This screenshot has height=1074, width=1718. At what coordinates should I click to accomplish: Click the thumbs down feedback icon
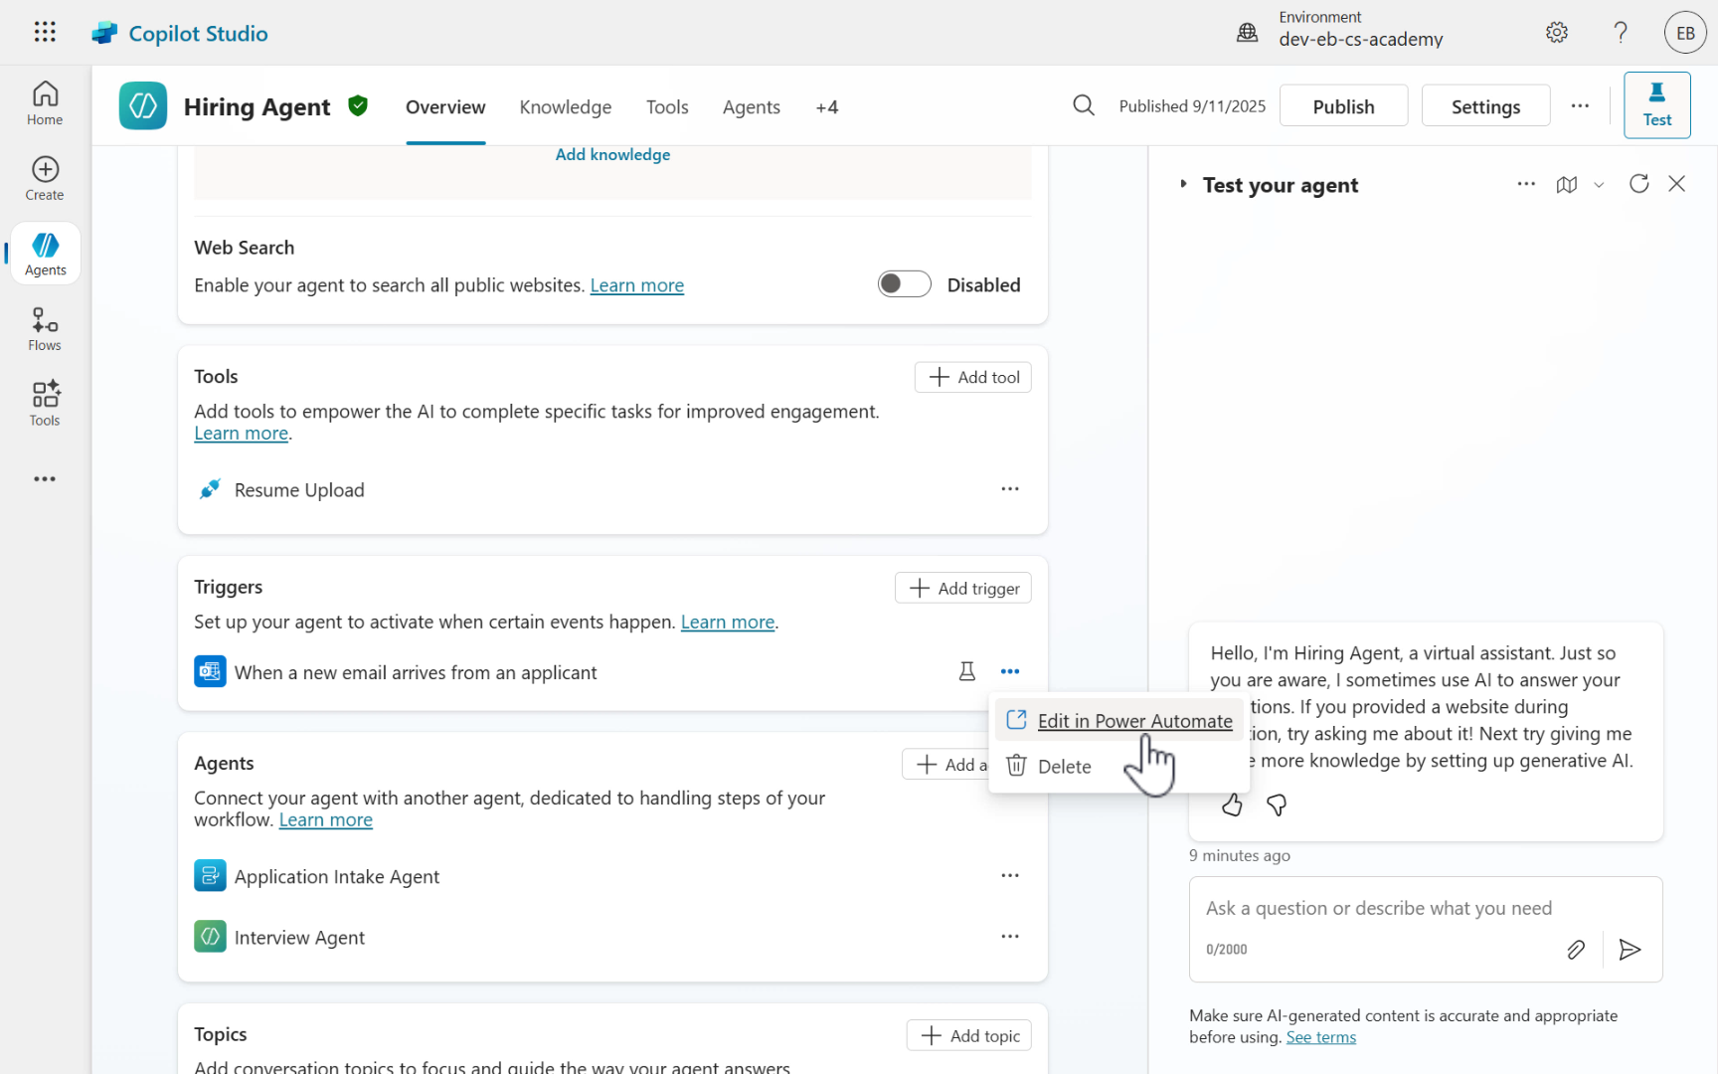(1277, 805)
